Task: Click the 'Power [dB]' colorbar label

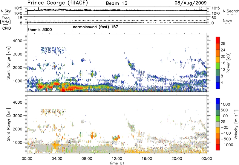Action: (228, 63)
